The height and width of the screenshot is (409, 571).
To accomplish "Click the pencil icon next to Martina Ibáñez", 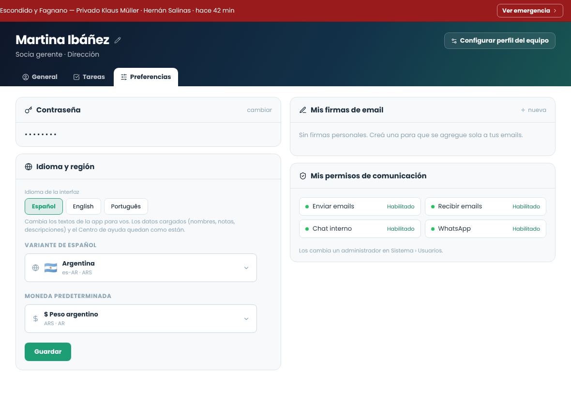I will coord(117,40).
